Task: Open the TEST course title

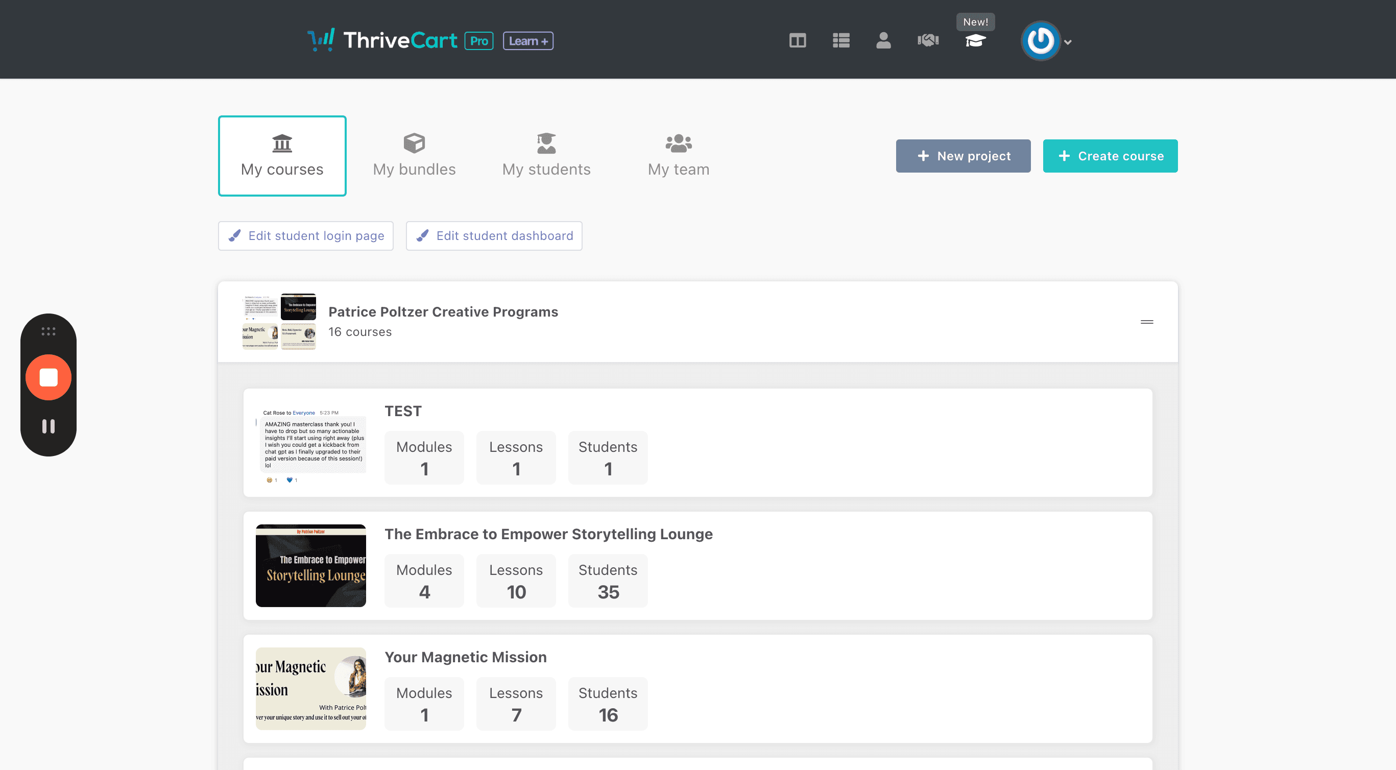Action: pos(403,411)
